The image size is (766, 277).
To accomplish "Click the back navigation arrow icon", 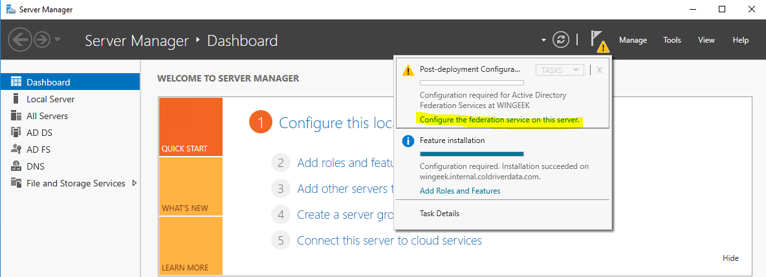I will point(20,40).
